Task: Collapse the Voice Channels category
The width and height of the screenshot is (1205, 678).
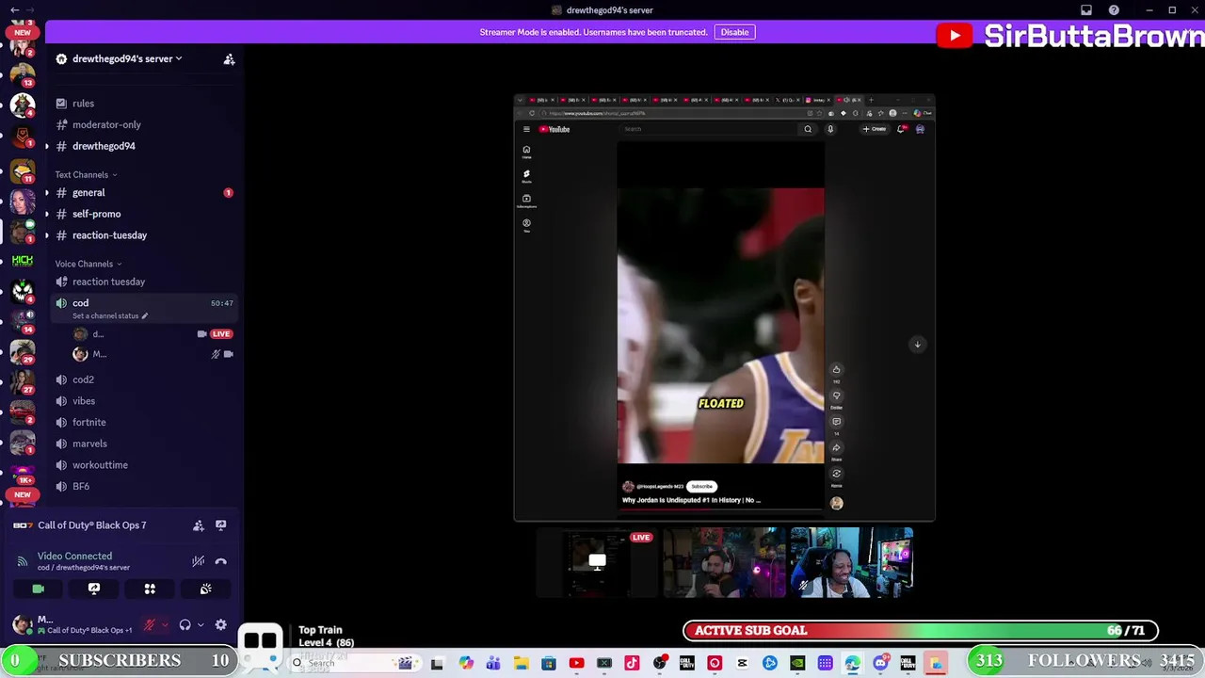Action: click(88, 264)
